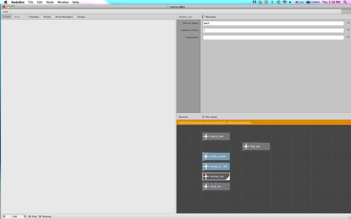
Task: Click the 'Could not find function' error link
Action: pyautogui.click(x=215, y=122)
